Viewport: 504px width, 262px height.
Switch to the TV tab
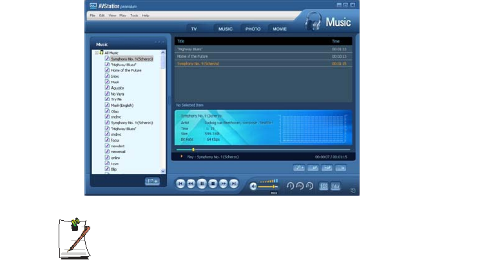tap(194, 29)
